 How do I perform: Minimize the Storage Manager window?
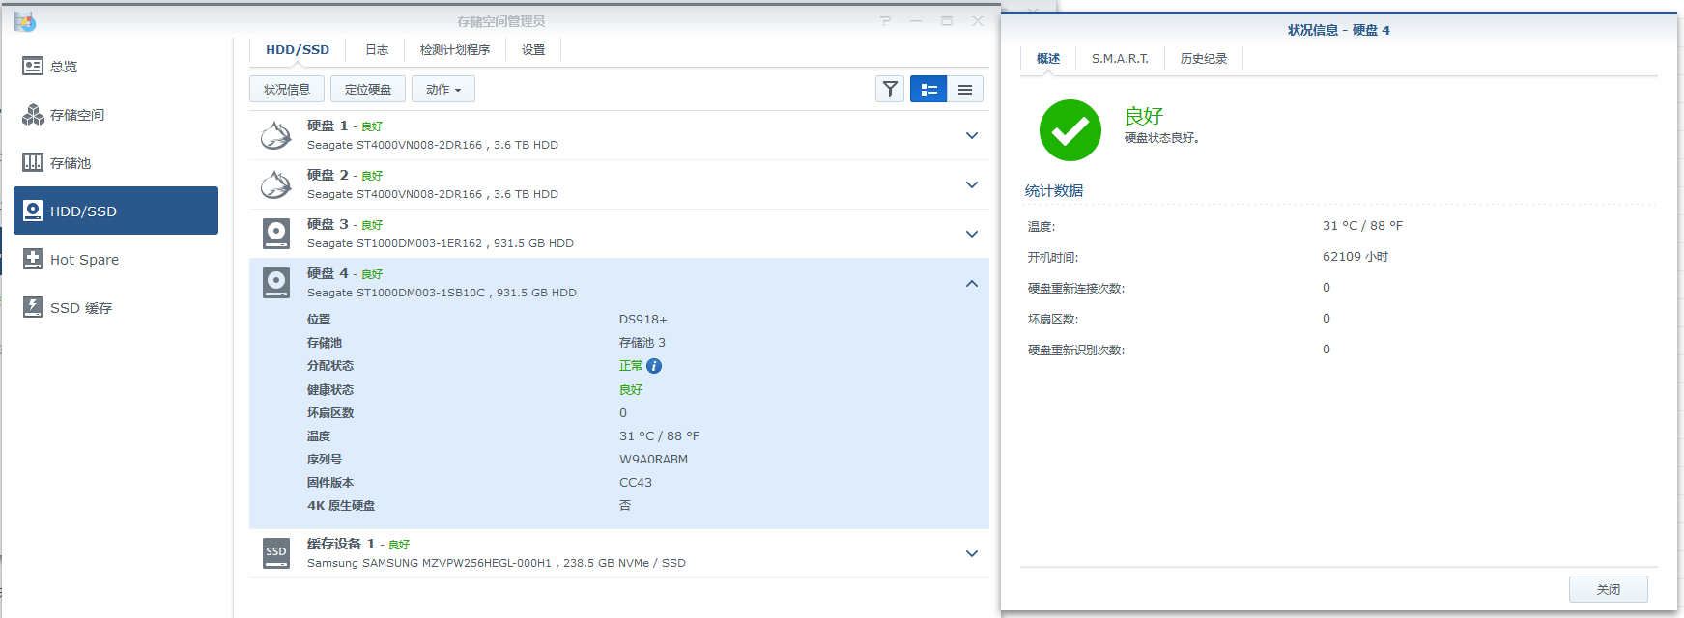pyautogui.click(x=916, y=20)
